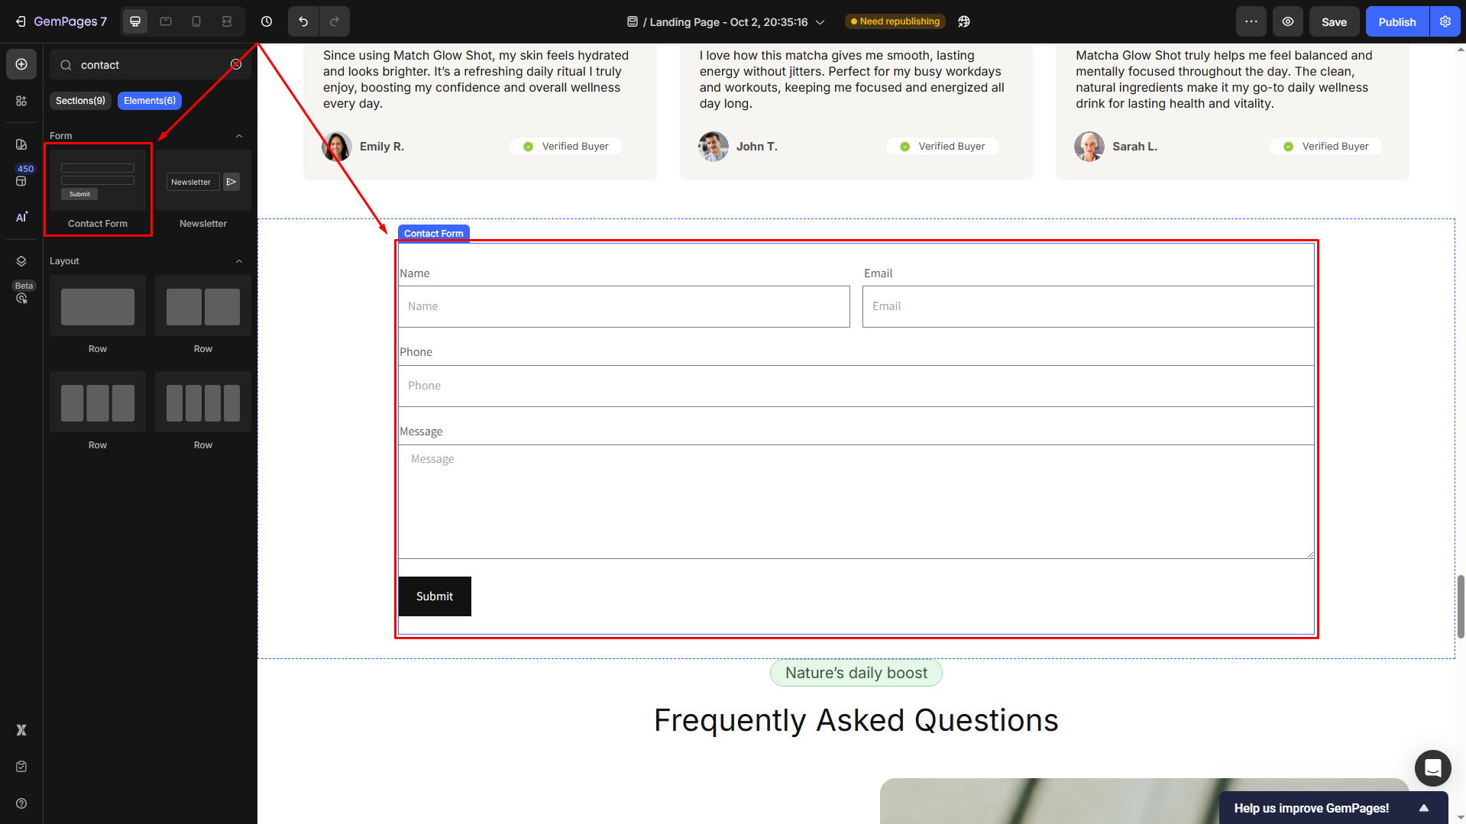Open page settings gear icon
Image resolution: width=1466 pixels, height=824 pixels.
click(x=1445, y=21)
